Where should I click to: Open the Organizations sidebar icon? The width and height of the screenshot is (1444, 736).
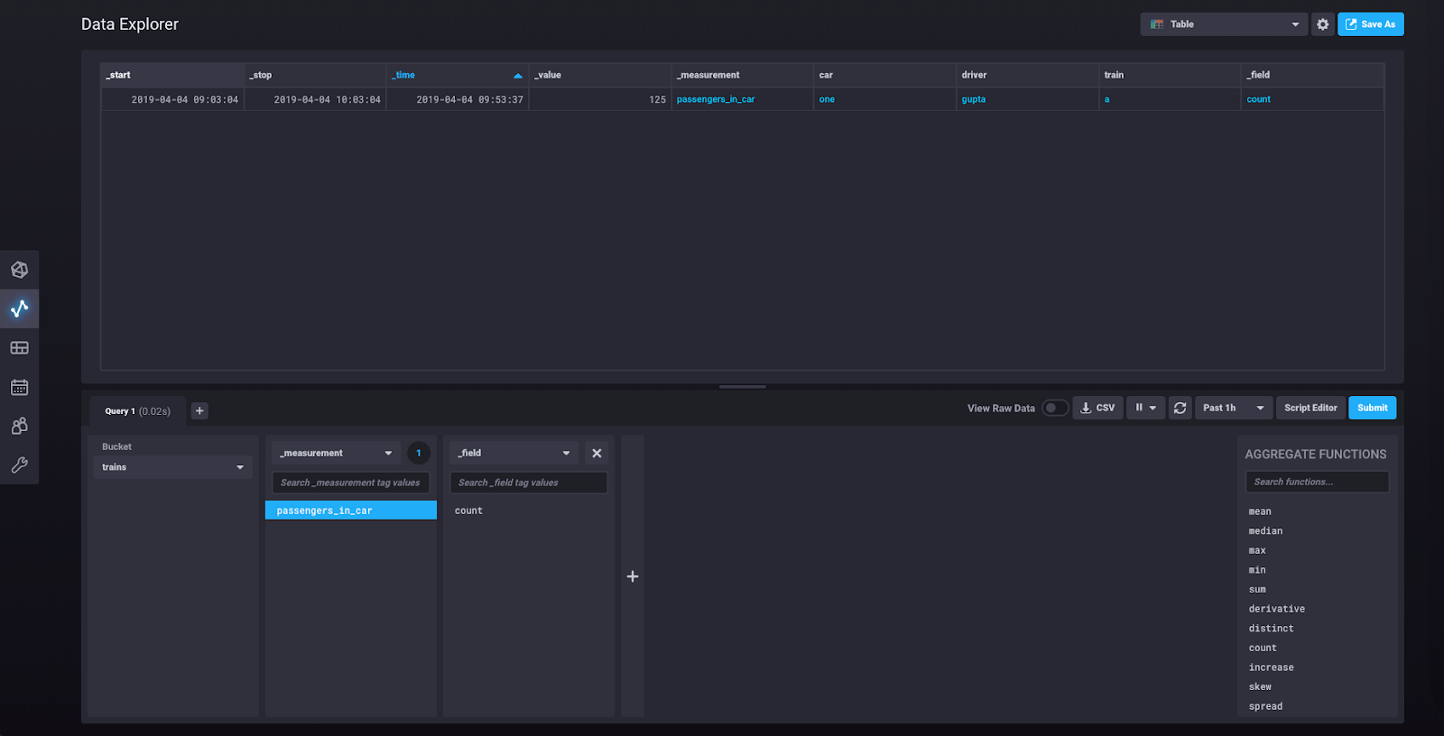pyautogui.click(x=19, y=426)
